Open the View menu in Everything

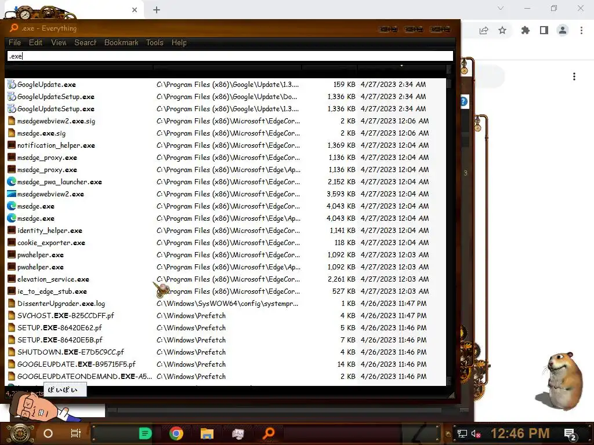click(x=59, y=42)
